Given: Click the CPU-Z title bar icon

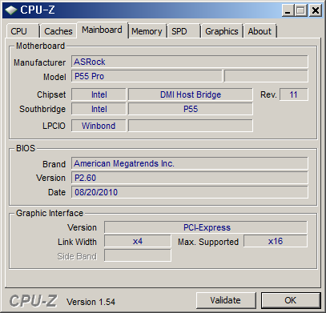Looking at the screenshot, I should (11, 10).
